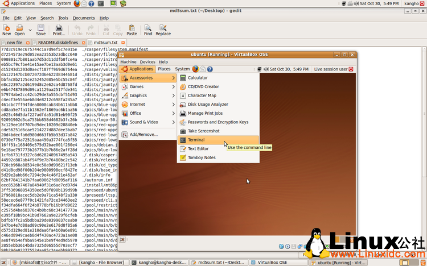This screenshot has height=266, width=427.
Task: Expand the Internet submenu
Action: 148,105
